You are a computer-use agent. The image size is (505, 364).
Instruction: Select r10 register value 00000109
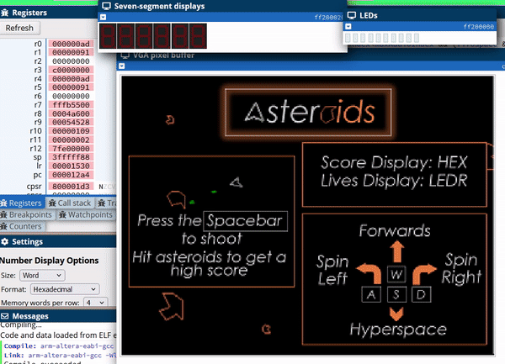[x=71, y=131]
